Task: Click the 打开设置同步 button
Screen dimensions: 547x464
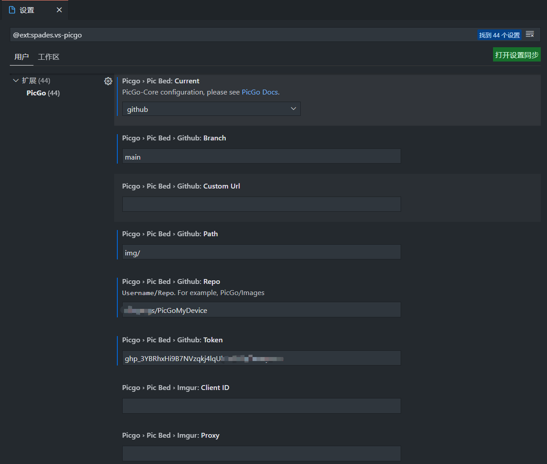Action: pos(517,55)
